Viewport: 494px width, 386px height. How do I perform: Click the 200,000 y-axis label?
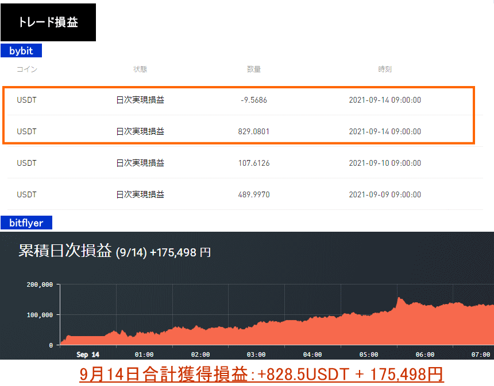coord(40,284)
